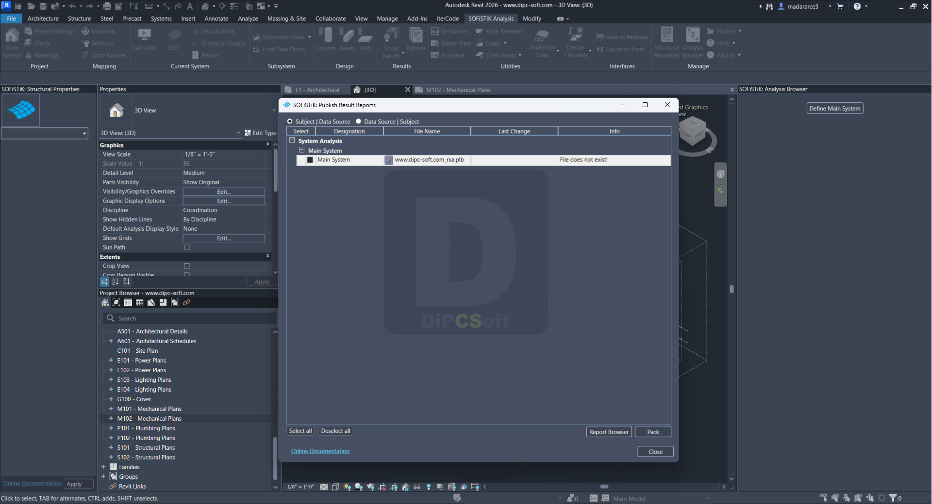932x504 pixels.
Task: Select the Text 'A' tool icon
Action: pos(190,6)
